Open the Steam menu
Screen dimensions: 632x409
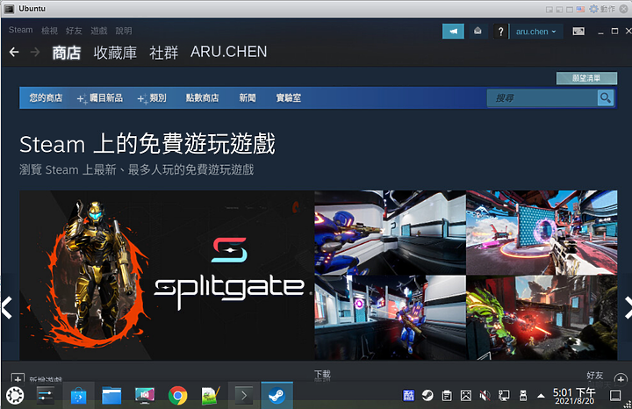pyautogui.click(x=20, y=30)
